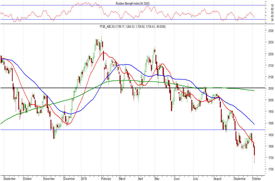Select the August label on time axis
Image resolution: width=275 pixels, height=181 pixels.
[218, 179]
